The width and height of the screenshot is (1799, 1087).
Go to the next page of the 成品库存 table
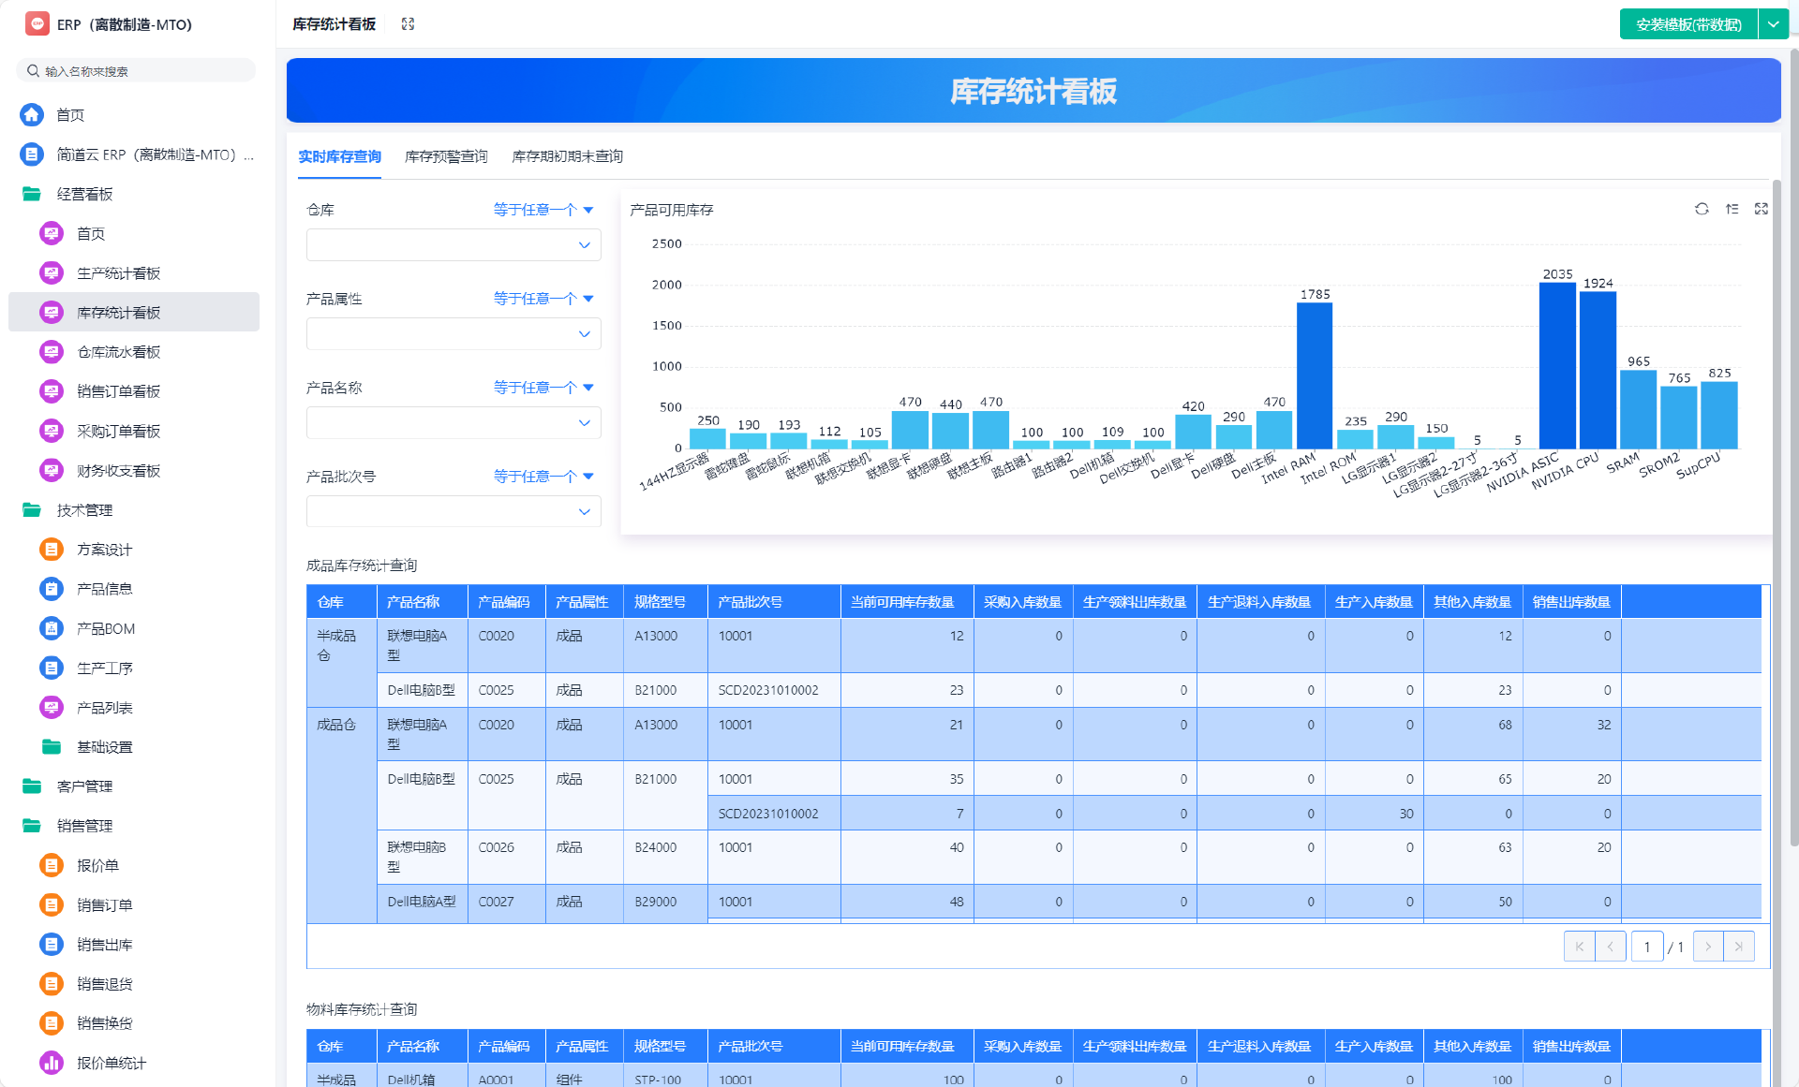click(1707, 947)
